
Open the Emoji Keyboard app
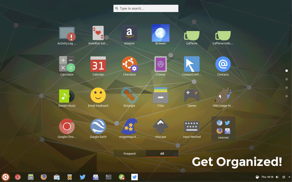(x=98, y=95)
